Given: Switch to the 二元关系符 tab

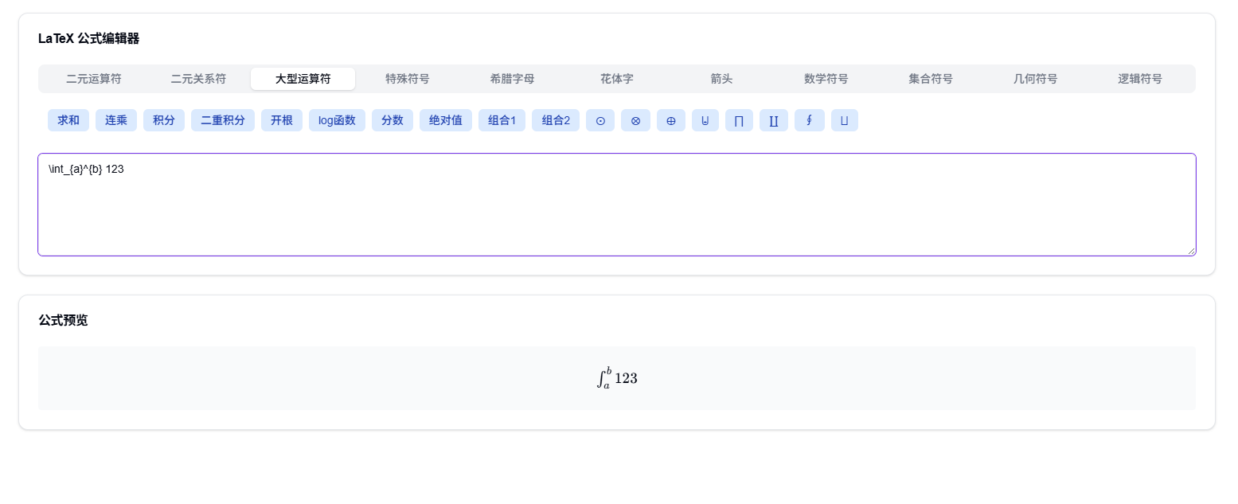Looking at the screenshot, I should (x=197, y=79).
